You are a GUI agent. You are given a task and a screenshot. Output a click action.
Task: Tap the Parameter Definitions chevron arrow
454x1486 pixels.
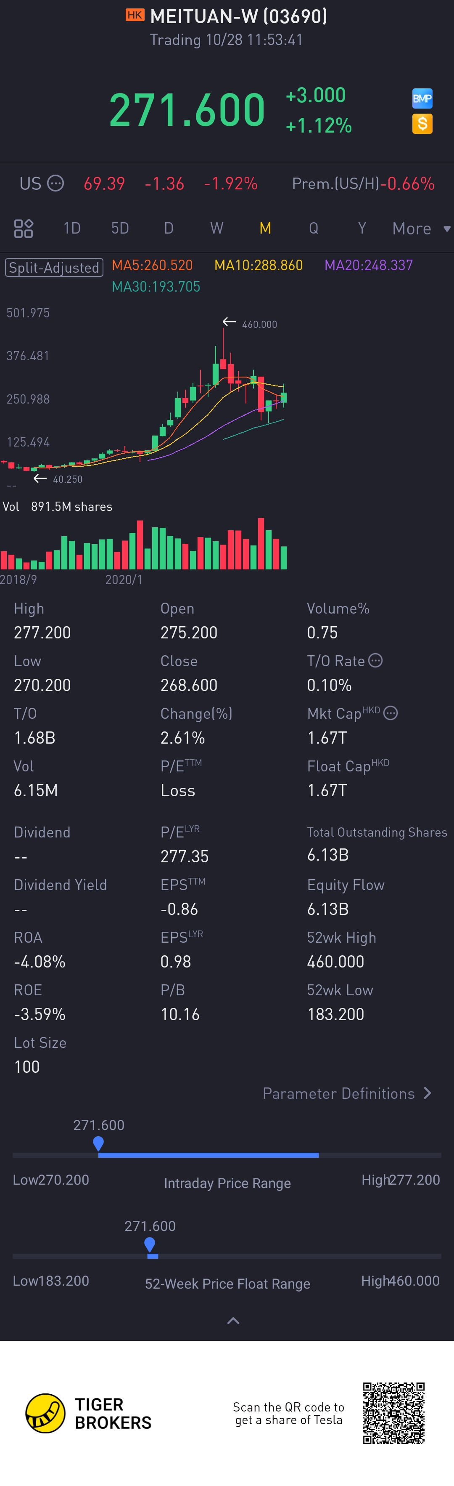tap(427, 1093)
